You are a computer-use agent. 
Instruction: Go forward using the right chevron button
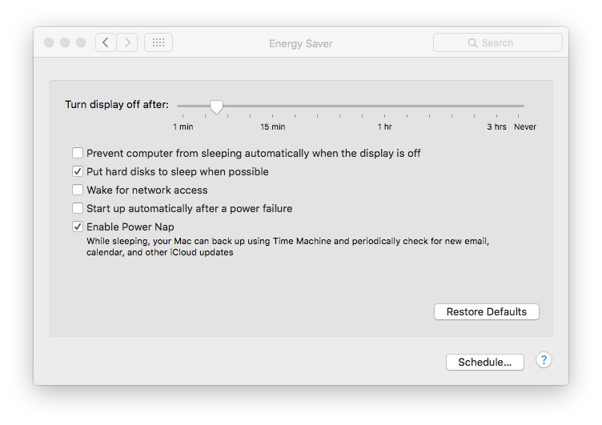point(127,42)
